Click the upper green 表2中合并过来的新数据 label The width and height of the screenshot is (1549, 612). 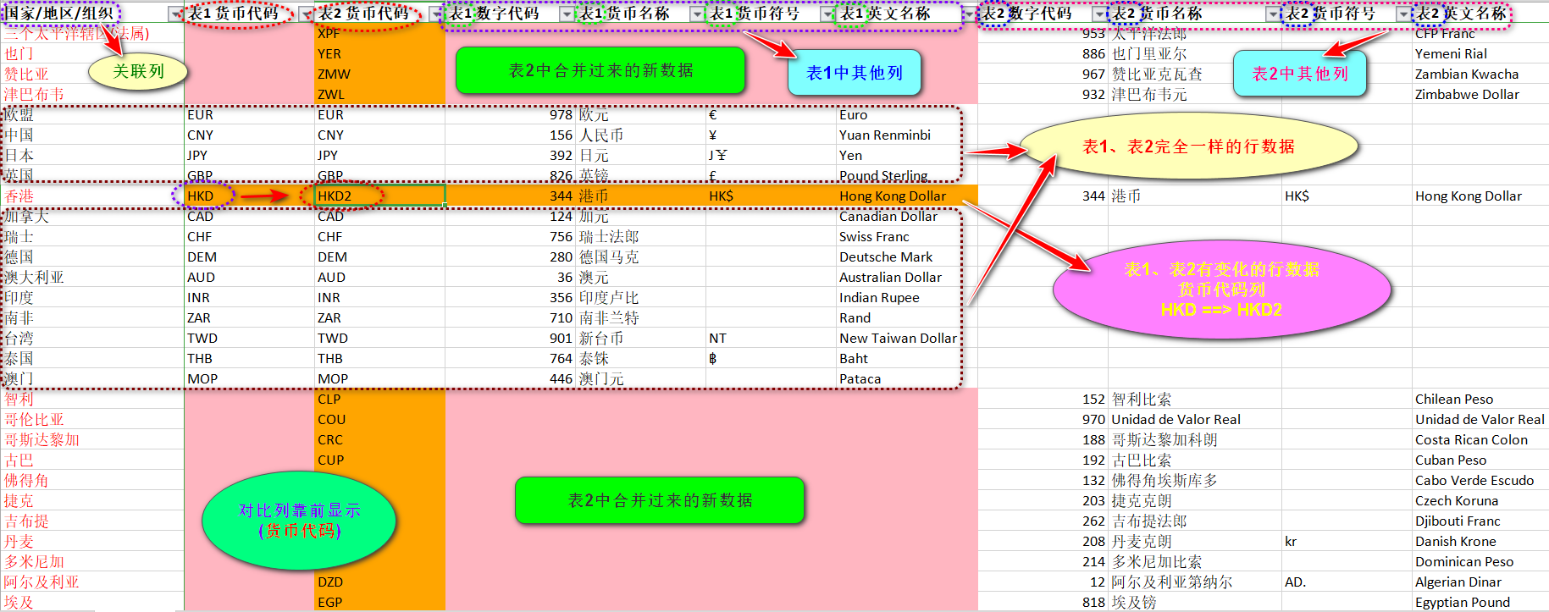tap(600, 70)
